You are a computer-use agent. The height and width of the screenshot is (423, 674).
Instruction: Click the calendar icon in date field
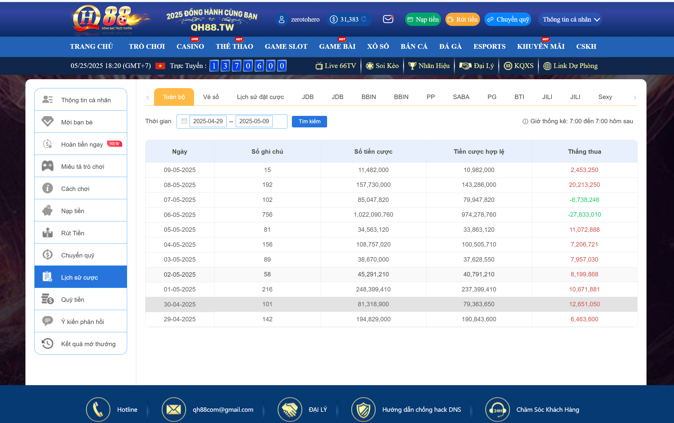tap(184, 121)
